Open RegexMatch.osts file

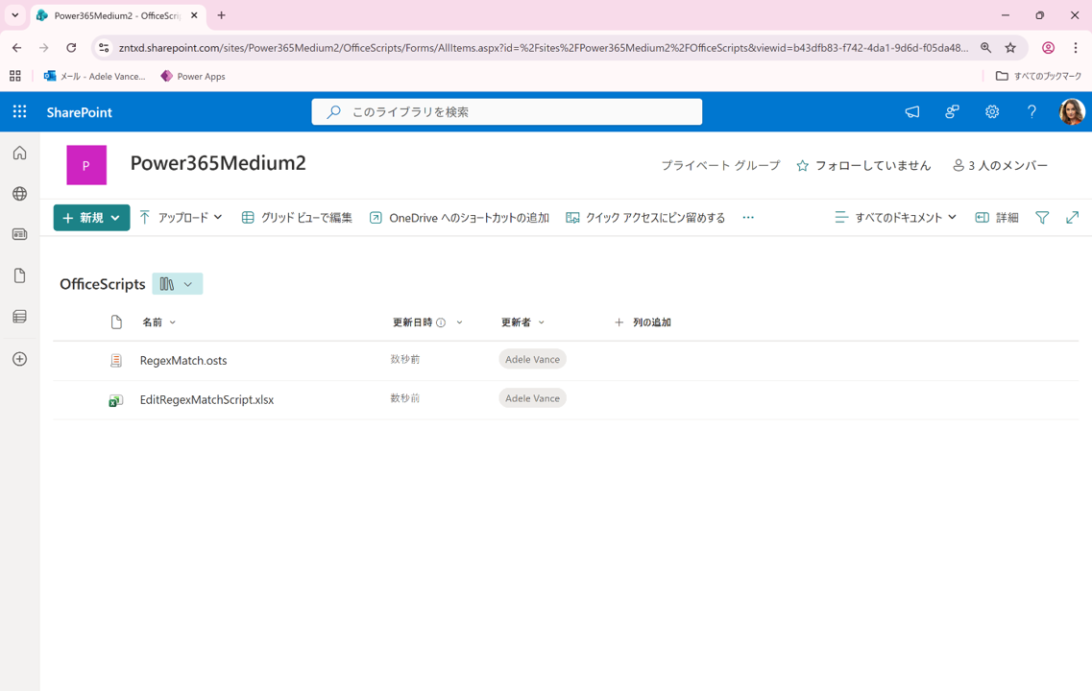[183, 361]
